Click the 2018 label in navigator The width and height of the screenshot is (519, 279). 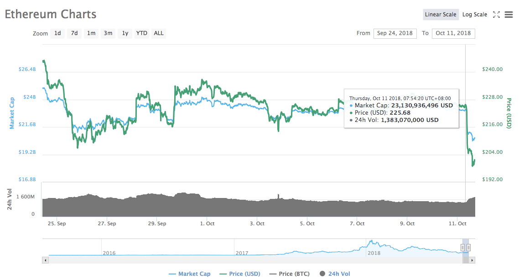tap(374, 253)
